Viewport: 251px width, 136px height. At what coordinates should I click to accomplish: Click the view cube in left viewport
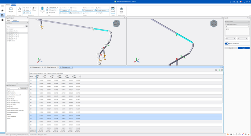[x=116, y=23]
